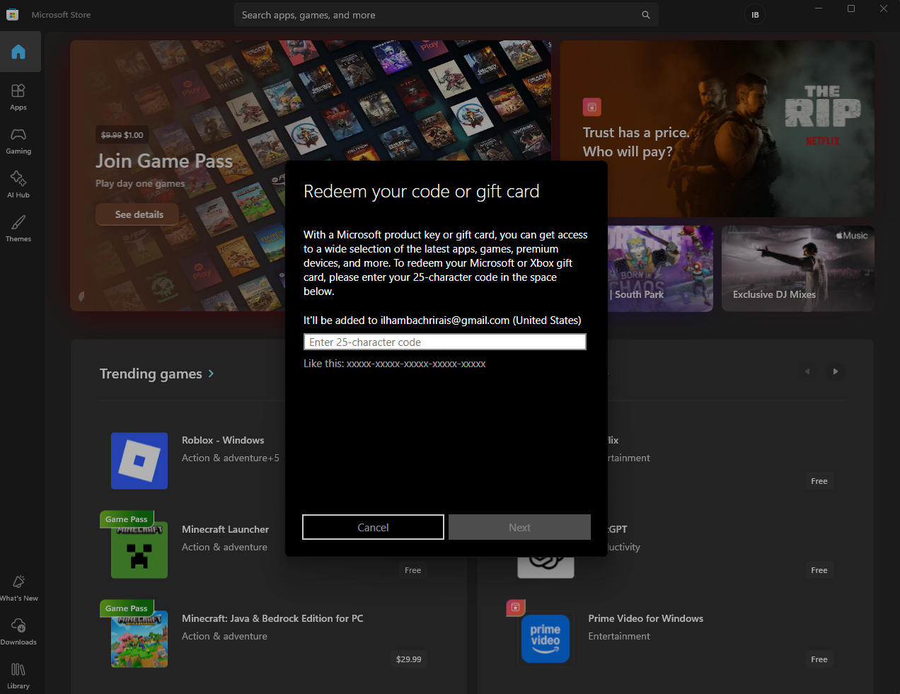Click See details on Game Pass banner
The height and width of the screenshot is (694, 900).
pyautogui.click(x=139, y=214)
